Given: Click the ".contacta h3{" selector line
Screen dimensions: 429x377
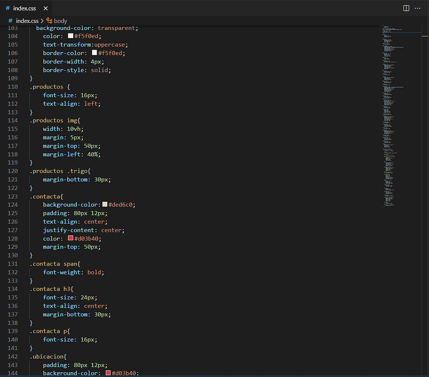Looking at the screenshot, I should tap(52, 289).
